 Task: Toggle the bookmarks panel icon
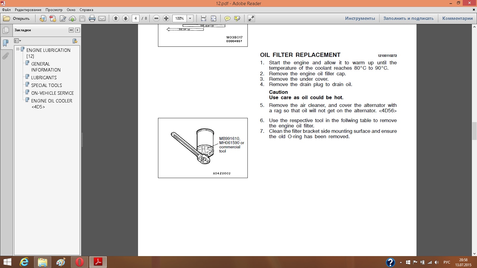(6, 43)
